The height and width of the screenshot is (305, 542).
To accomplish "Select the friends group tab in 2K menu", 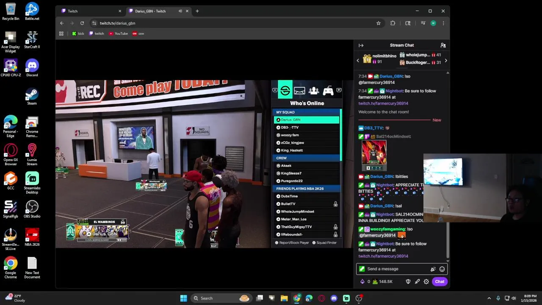I will [x=314, y=90].
